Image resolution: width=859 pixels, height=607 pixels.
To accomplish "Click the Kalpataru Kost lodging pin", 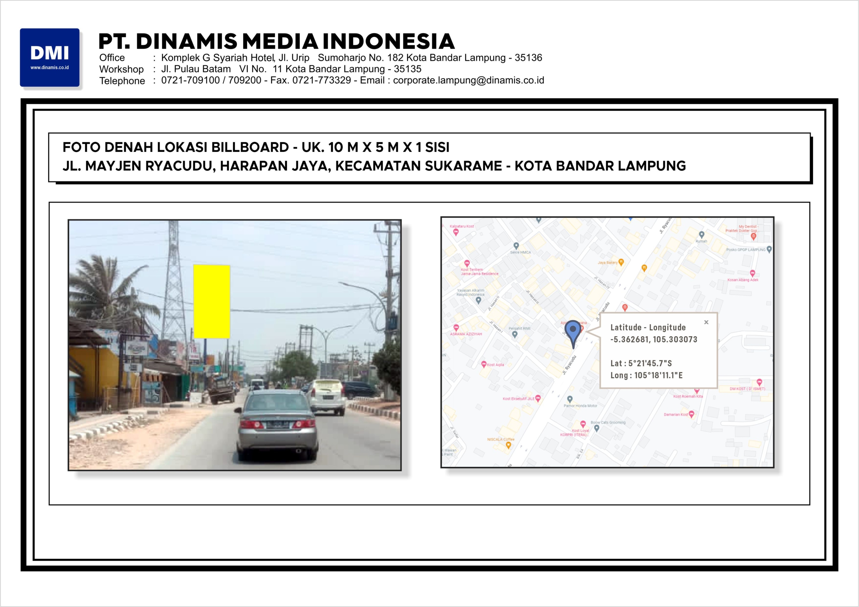I will [x=456, y=232].
